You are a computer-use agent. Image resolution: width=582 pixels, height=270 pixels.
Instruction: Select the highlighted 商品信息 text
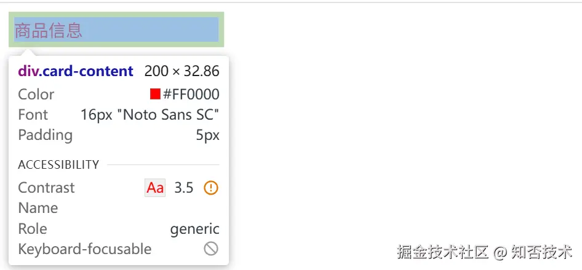[49, 30]
